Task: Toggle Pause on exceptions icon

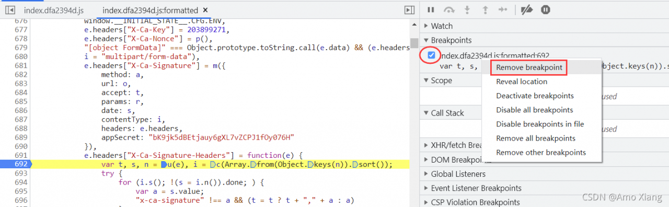Action: (x=546, y=9)
